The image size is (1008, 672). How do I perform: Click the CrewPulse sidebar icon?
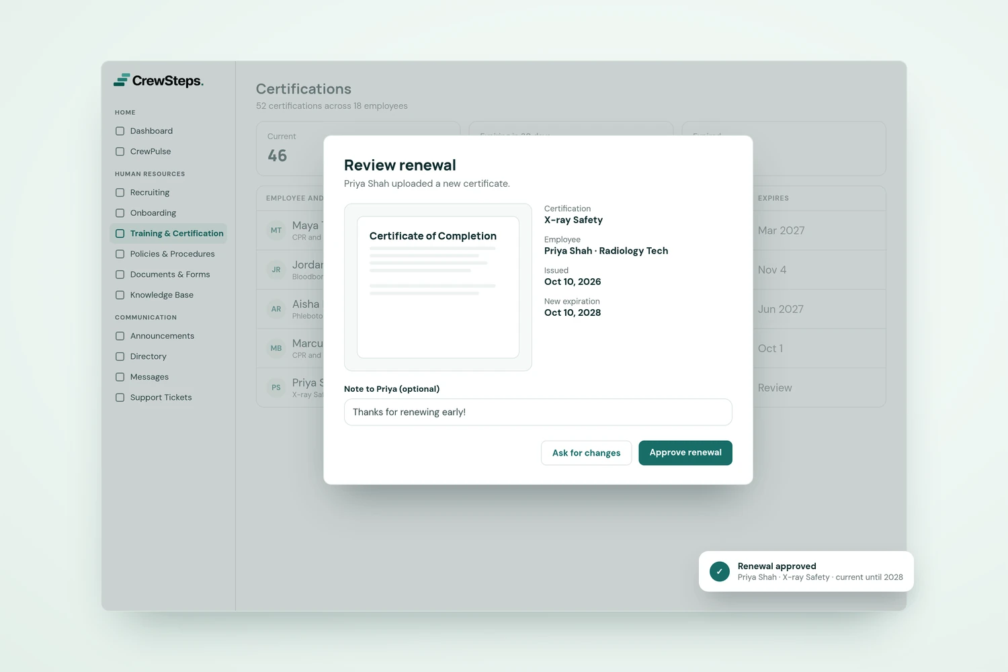click(x=120, y=151)
